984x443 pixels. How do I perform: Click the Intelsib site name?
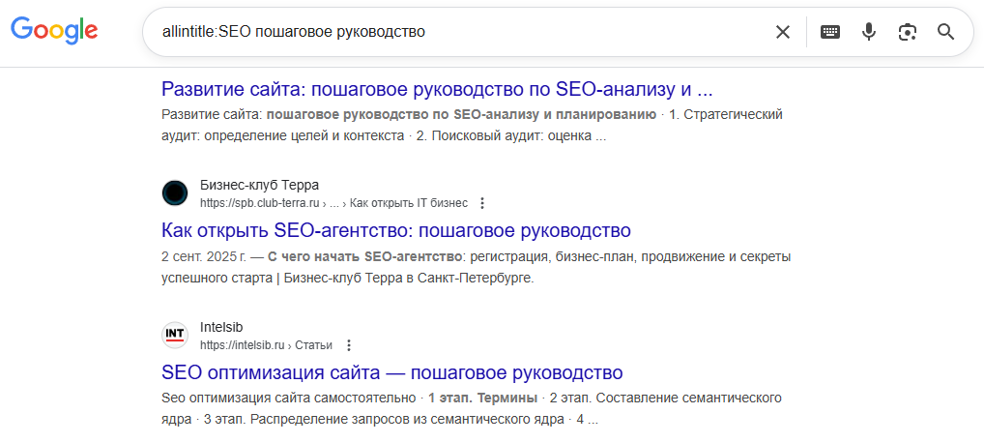[x=221, y=327]
